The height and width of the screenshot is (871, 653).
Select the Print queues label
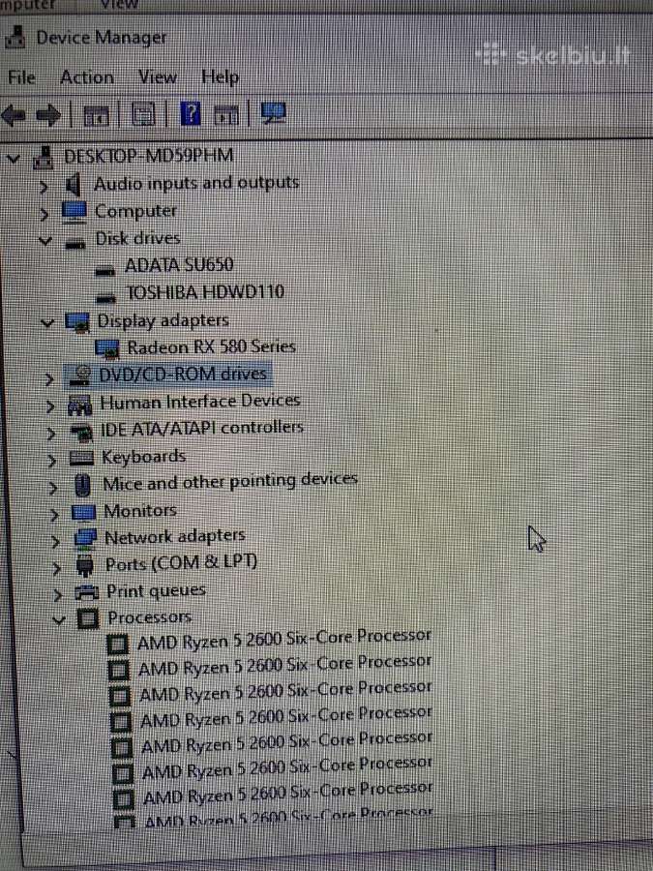point(156,590)
